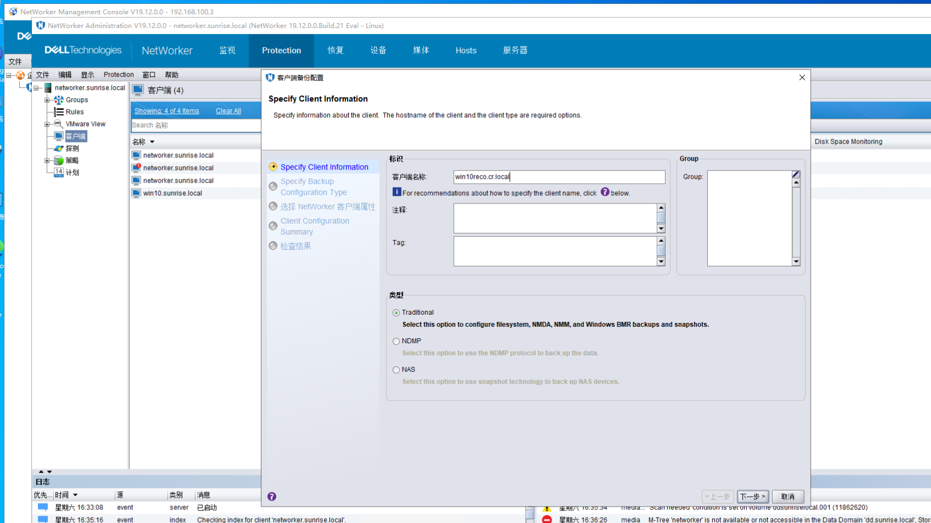Click the Showing 4 of 4 Items link

(167, 111)
